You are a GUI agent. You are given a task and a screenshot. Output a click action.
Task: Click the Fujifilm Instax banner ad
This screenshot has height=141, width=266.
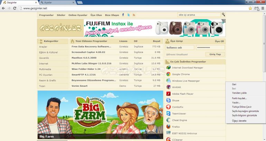click(x=154, y=28)
